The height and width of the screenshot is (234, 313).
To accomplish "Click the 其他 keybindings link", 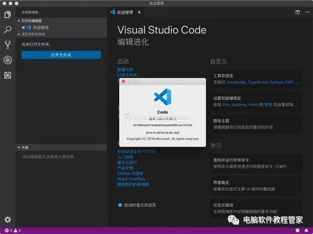I will click(268, 105).
